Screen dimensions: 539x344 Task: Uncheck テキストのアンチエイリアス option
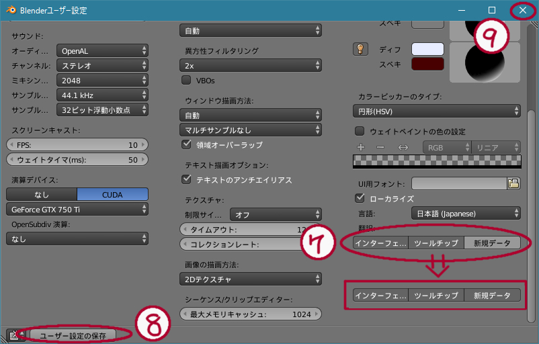tap(187, 179)
